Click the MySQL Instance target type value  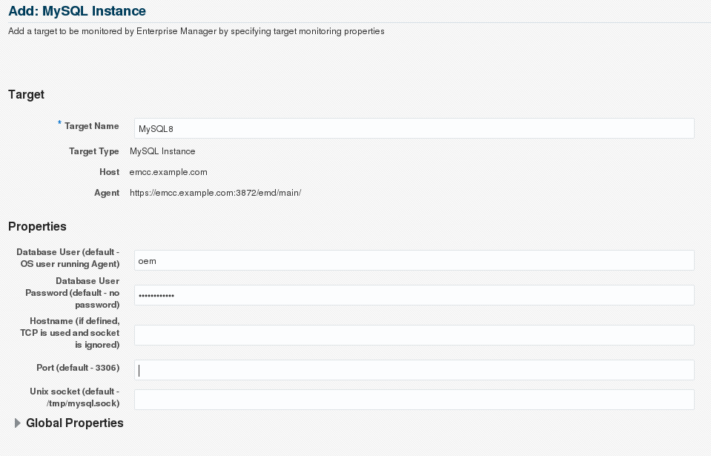(x=162, y=151)
